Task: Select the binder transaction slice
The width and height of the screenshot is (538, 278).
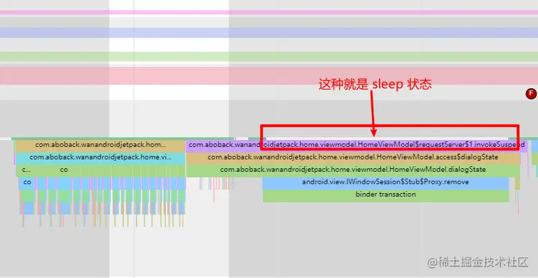Action: 386,195
